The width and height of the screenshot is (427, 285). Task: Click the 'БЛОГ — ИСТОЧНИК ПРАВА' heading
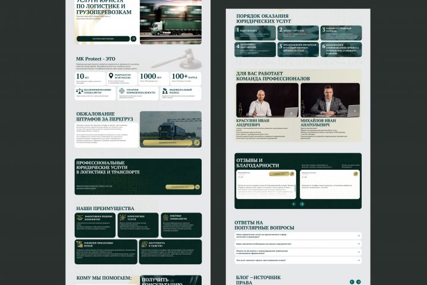pyautogui.click(x=258, y=280)
